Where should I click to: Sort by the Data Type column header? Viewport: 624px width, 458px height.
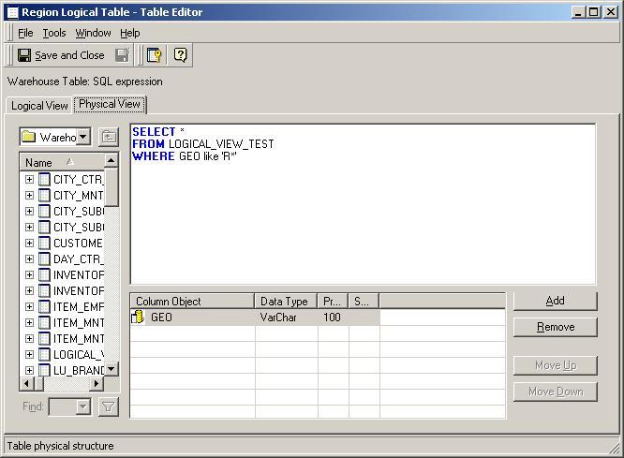click(285, 302)
